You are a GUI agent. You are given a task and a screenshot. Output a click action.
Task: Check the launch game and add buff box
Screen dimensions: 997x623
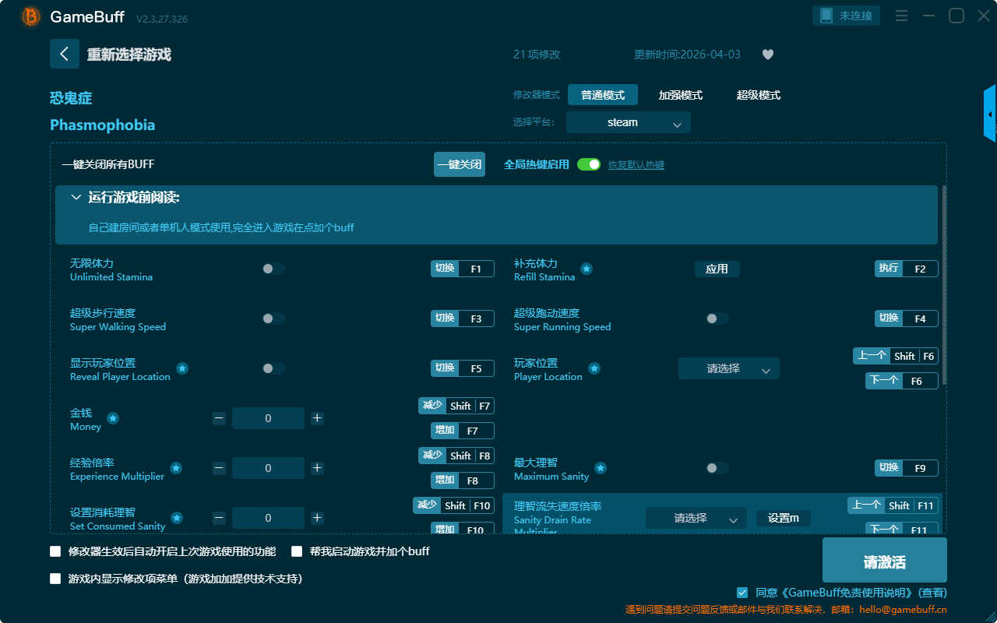click(297, 551)
